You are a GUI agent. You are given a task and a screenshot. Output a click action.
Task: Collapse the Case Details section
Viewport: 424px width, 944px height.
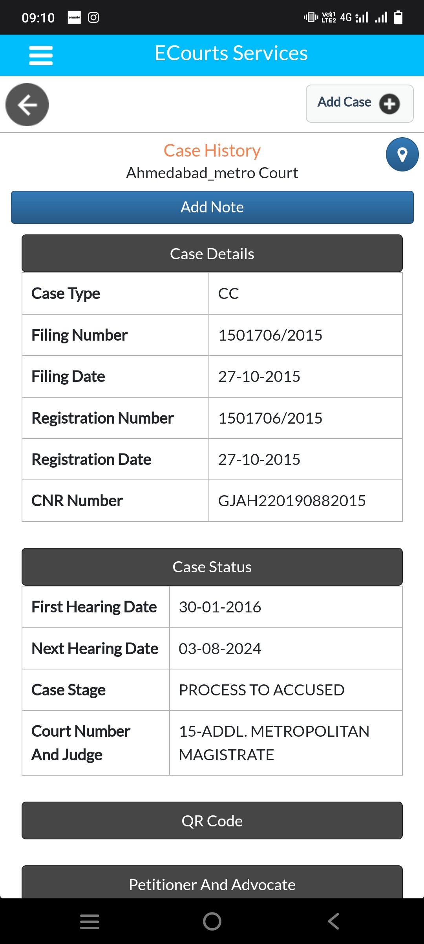(212, 254)
